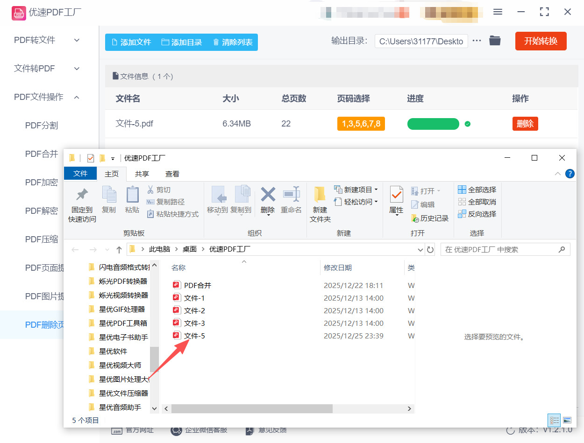584x443 pixels.
Task: Click the horizontal scrollbar in the file list
Action: coord(252,408)
